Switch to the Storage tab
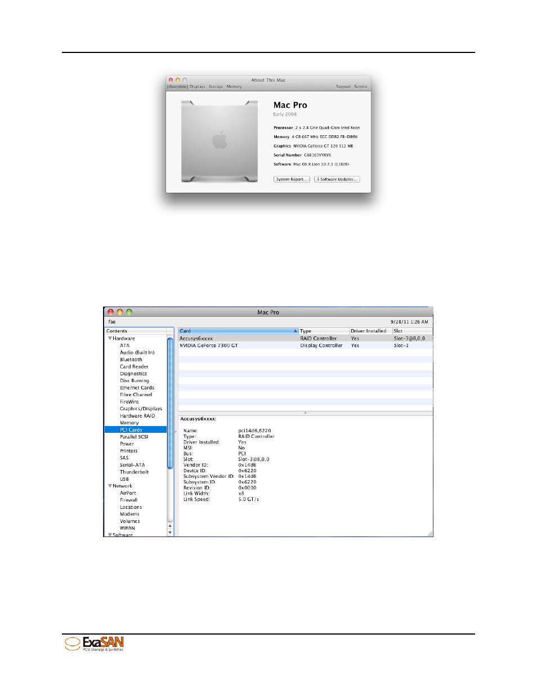The image size is (537, 696). click(216, 87)
